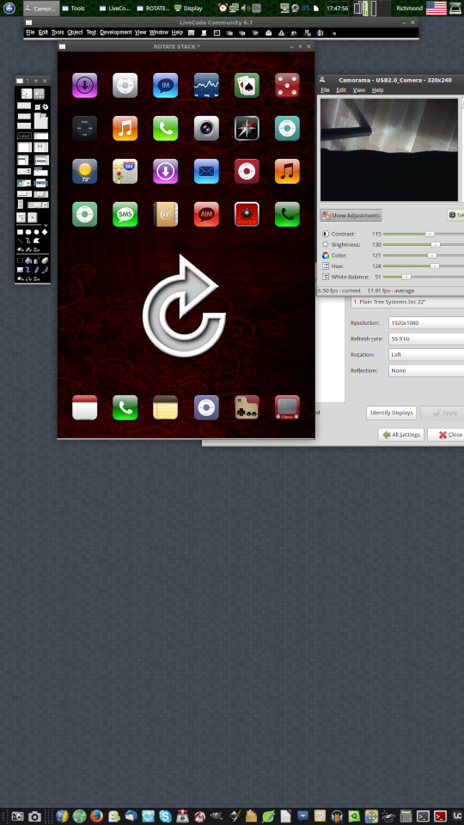Viewport: 464px width, 825px height.
Task: Tap the weather 73° icon
Action: click(x=85, y=172)
